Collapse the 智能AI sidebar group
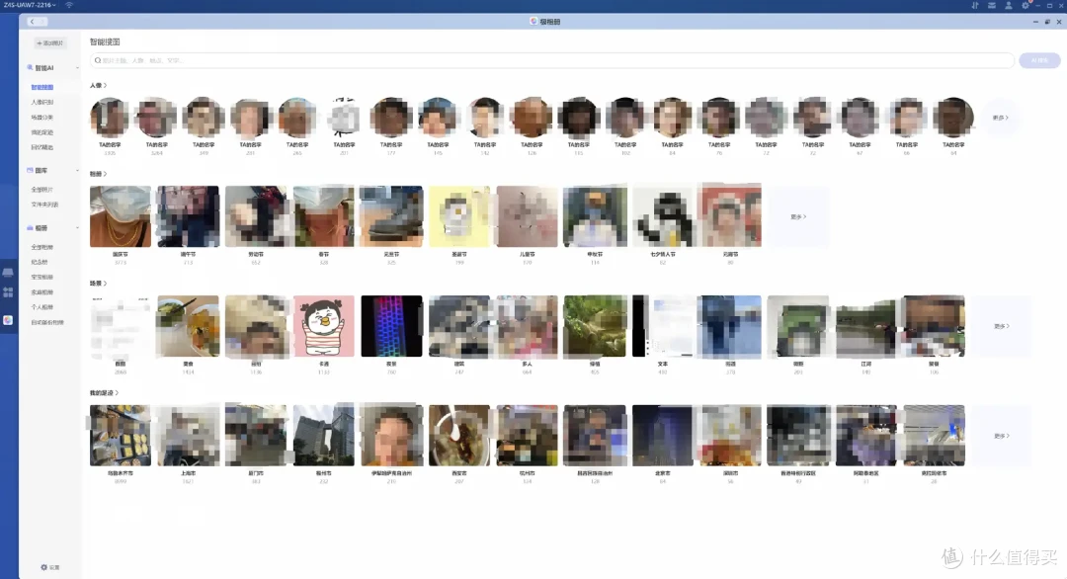The image size is (1067, 579). click(77, 68)
